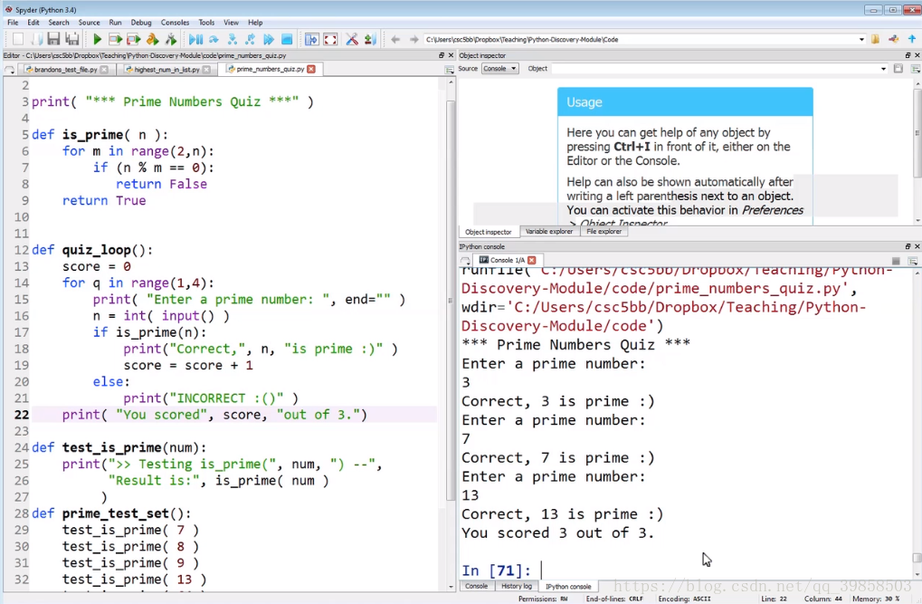This screenshot has height=604, width=922.
Task: Continue execution with the double-arrow debug icon
Action: pos(269,40)
